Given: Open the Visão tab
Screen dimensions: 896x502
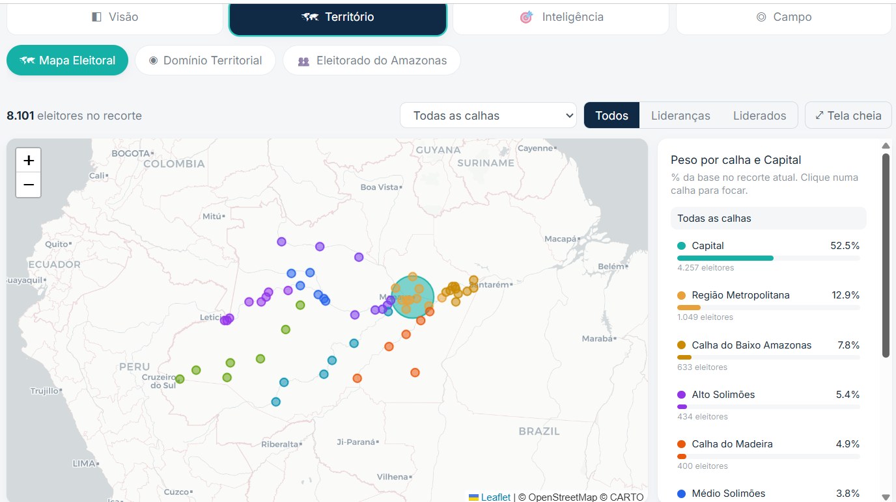Looking at the screenshot, I should pyautogui.click(x=115, y=18).
